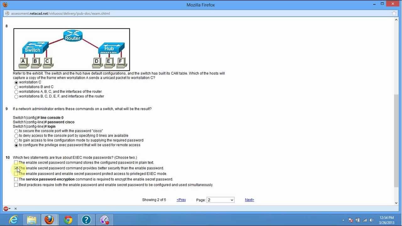Choose 'workstations B, C, D, E, F, and interfaces' option
The width and height of the screenshot is (402, 226).
tap(16, 97)
